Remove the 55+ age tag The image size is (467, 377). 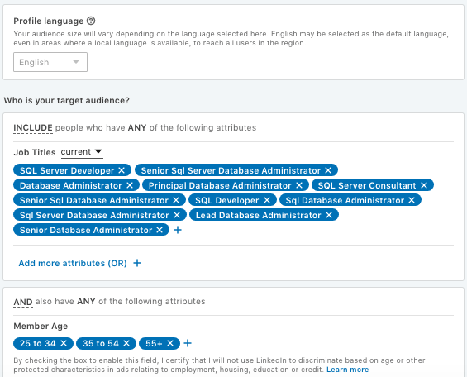click(170, 343)
